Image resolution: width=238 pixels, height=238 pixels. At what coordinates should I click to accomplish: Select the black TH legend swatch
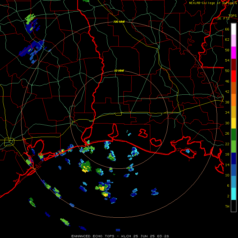click(x=234, y=206)
